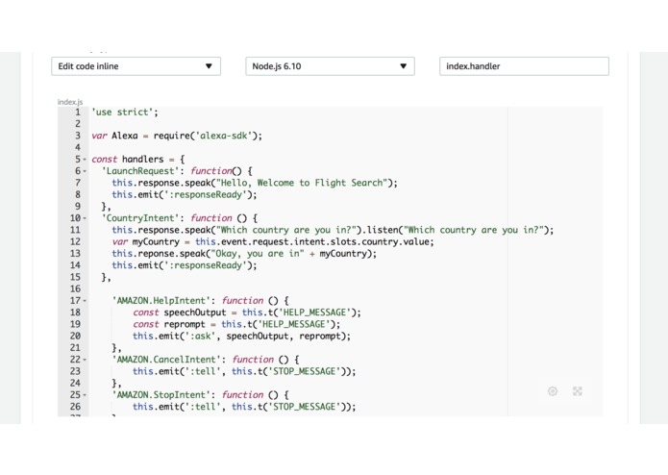Click myCountry variable declaration on line 12
The height and width of the screenshot is (475, 668).
click(x=156, y=241)
